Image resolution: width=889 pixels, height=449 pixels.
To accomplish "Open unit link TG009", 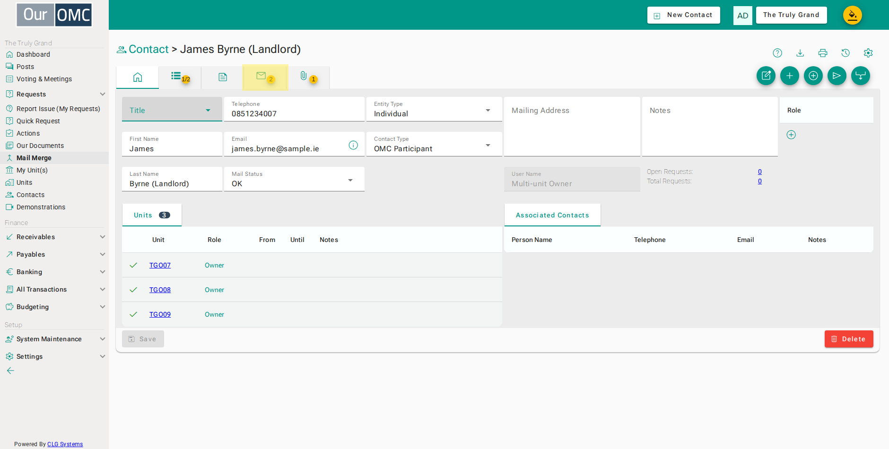I will pyautogui.click(x=160, y=314).
